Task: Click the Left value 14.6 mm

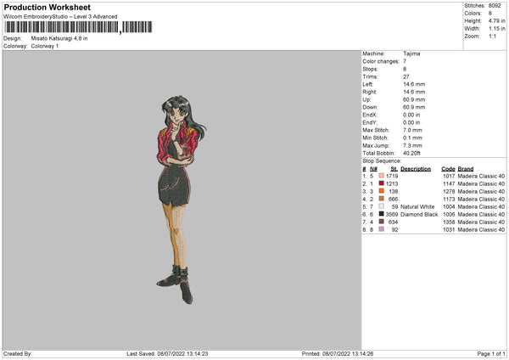Action: 414,84
